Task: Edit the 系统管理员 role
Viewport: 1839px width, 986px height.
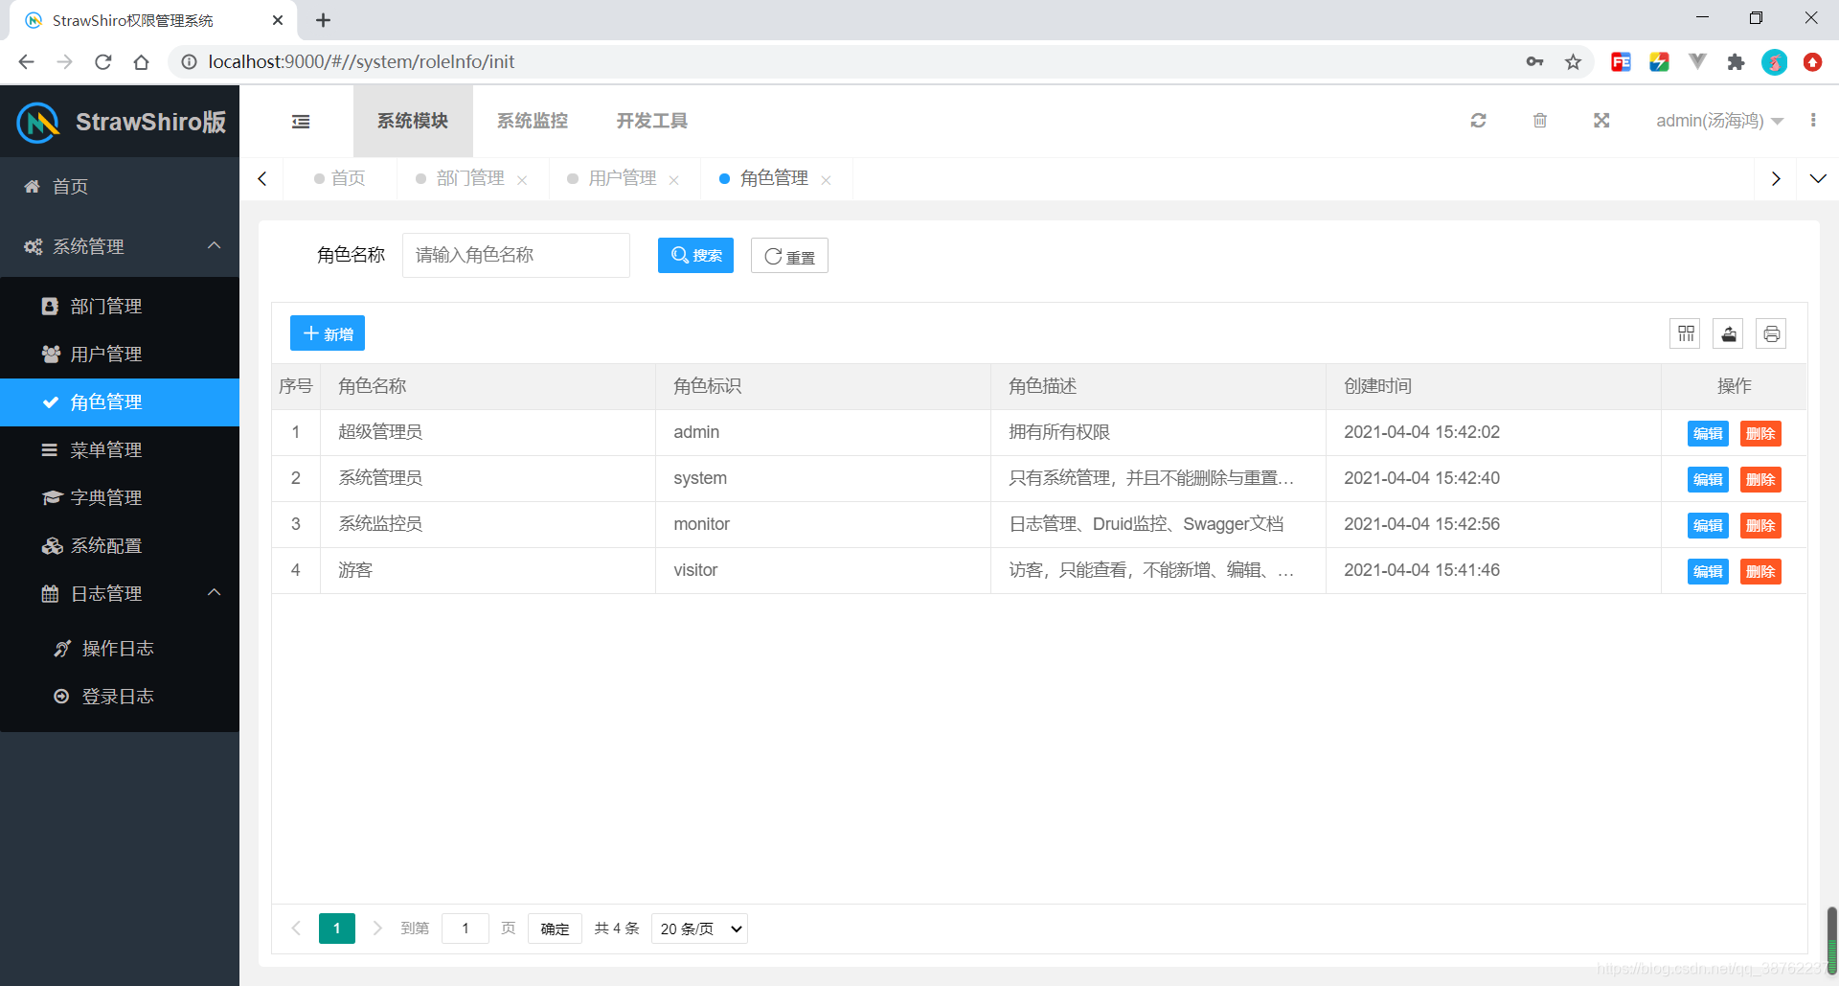Action: coord(1708,479)
